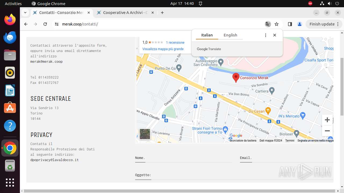The width and height of the screenshot is (344, 193).
Task: Open the Trash dock icon
Action: pyautogui.click(x=10, y=166)
